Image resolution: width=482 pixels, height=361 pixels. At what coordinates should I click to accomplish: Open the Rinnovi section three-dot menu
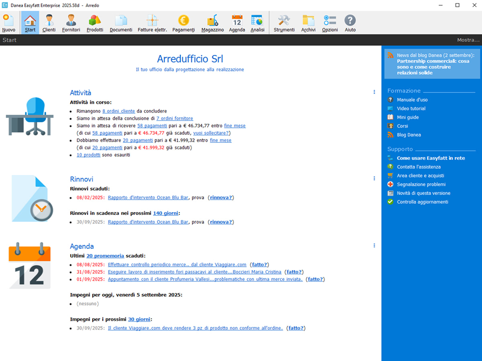pos(374,178)
